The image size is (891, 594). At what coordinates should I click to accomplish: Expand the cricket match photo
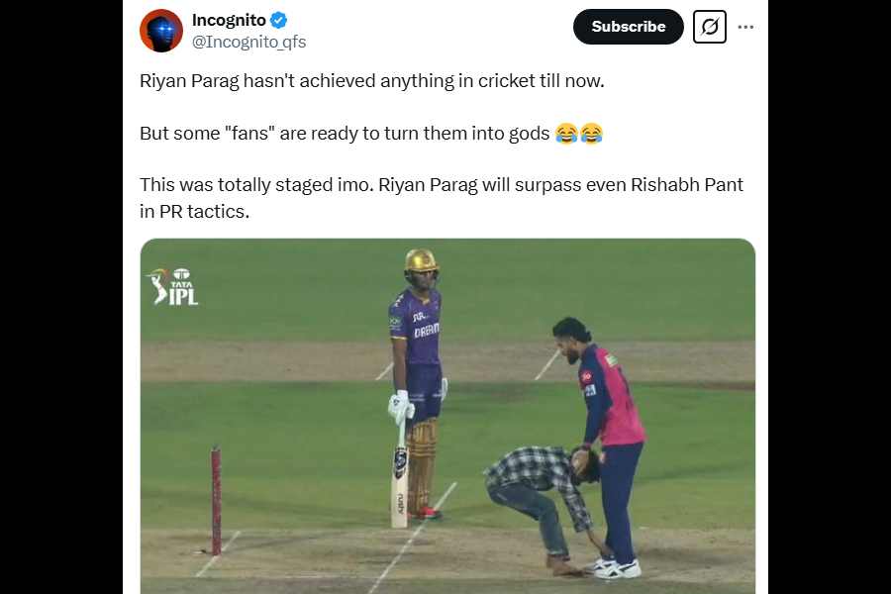point(447,416)
